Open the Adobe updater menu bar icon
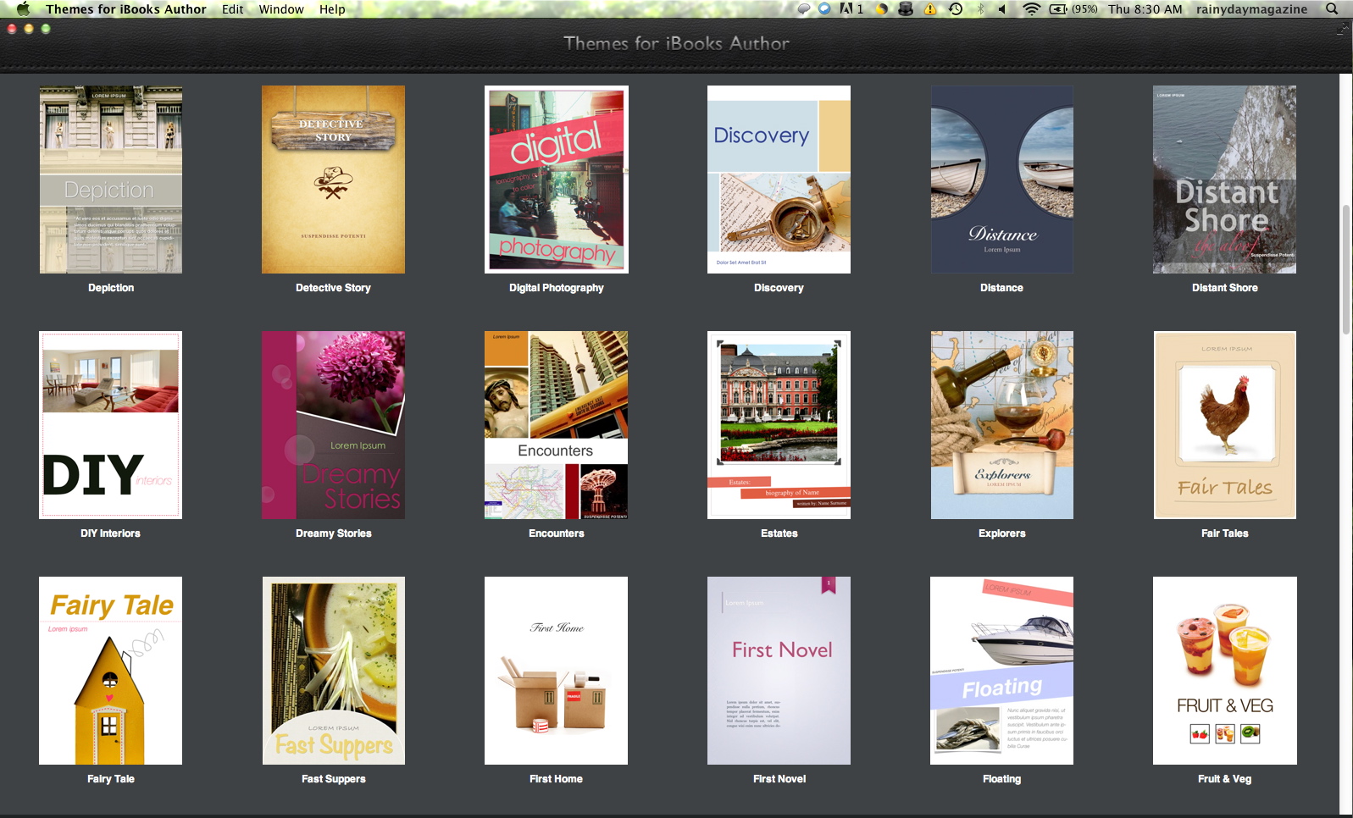 [x=851, y=9]
